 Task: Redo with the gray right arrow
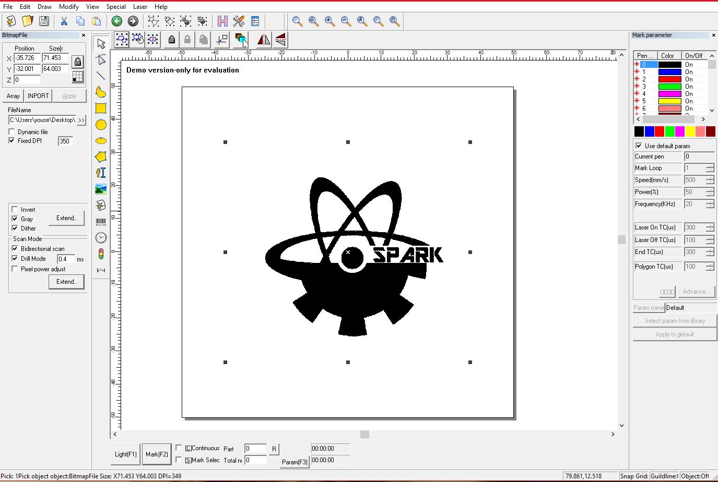click(133, 21)
